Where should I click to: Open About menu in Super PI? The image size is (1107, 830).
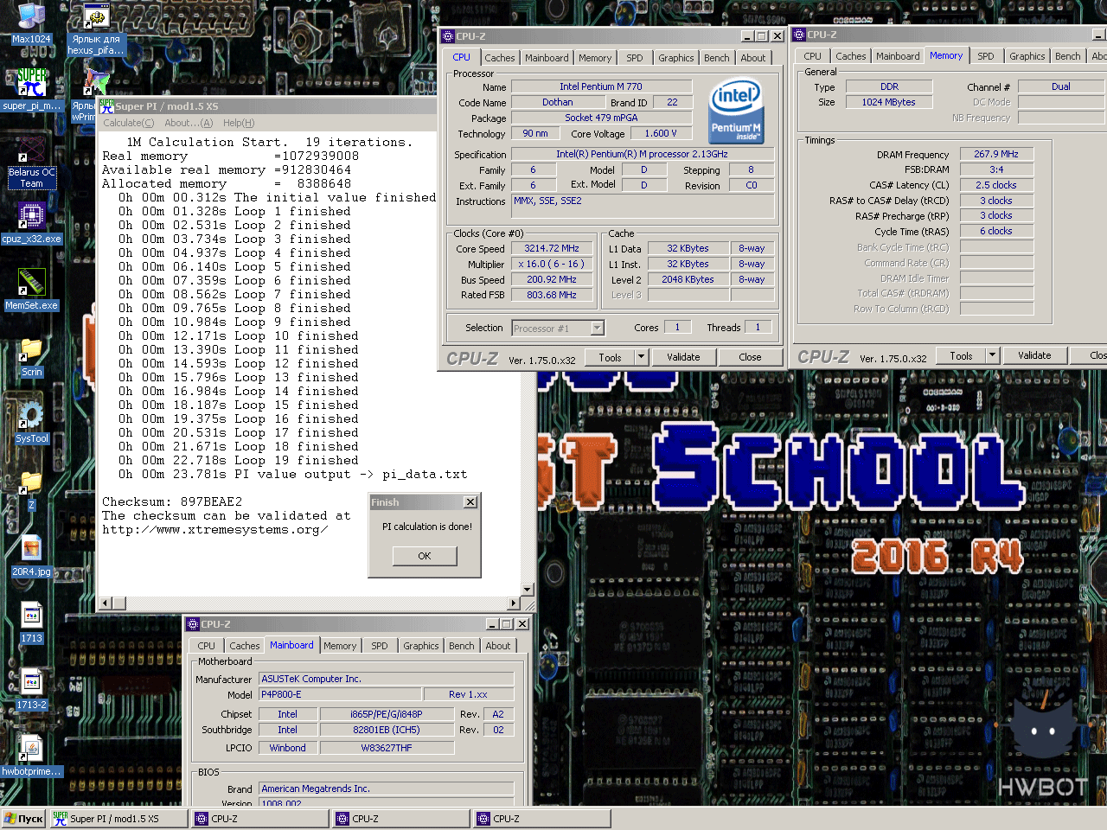pyautogui.click(x=189, y=123)
